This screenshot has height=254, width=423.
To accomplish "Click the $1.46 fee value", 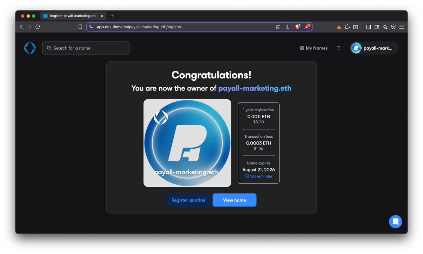I will point(259,149).
